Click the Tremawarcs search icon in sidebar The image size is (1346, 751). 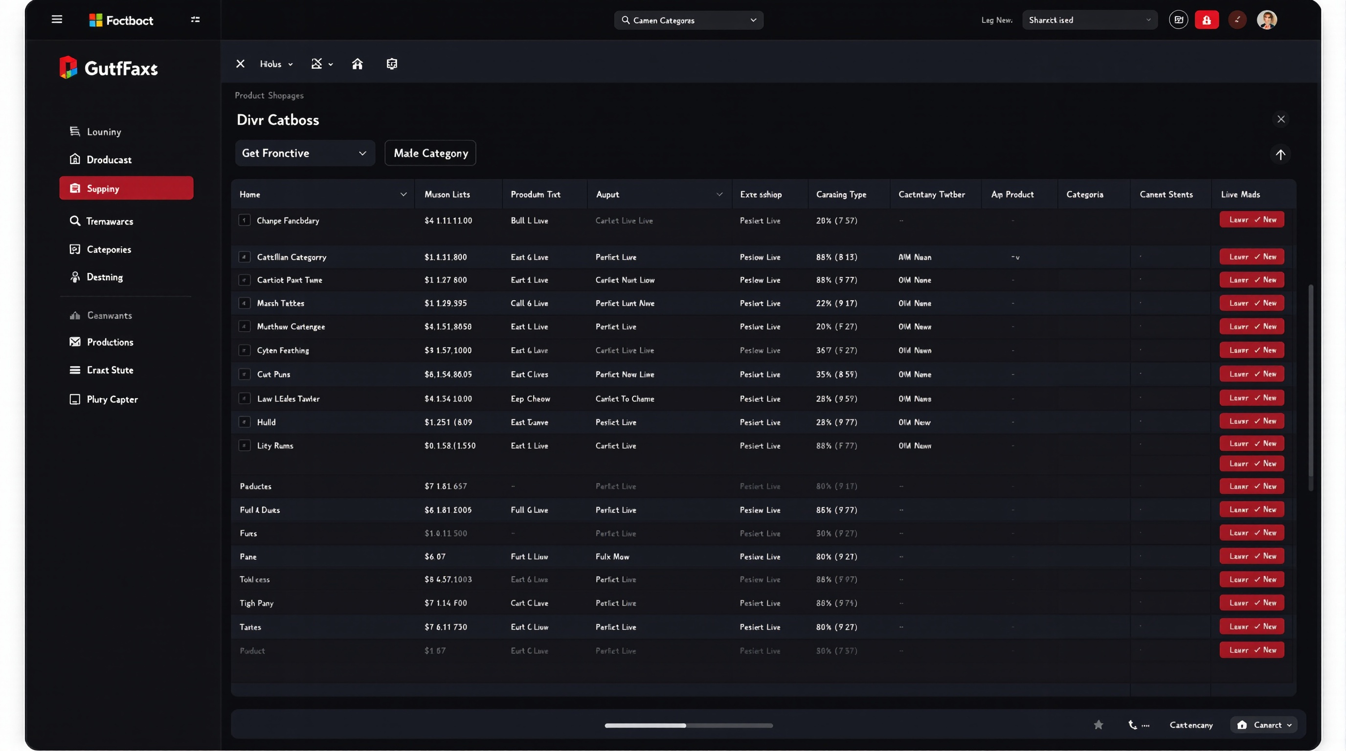[75, 221]
